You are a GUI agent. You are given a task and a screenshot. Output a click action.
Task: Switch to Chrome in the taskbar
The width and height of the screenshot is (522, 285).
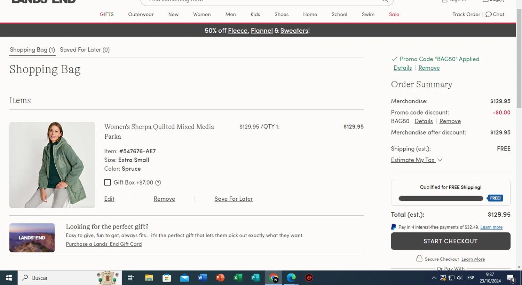(274, 278)
